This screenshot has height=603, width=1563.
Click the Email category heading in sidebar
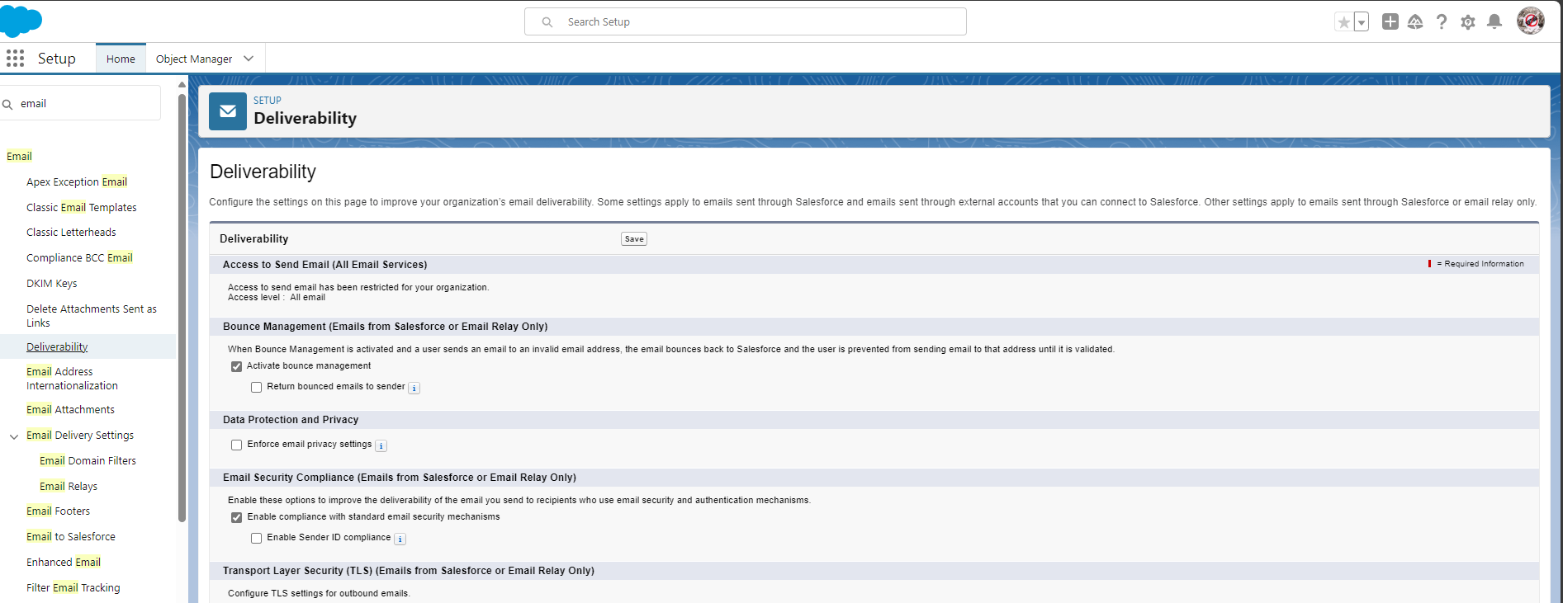coord(19,156)
